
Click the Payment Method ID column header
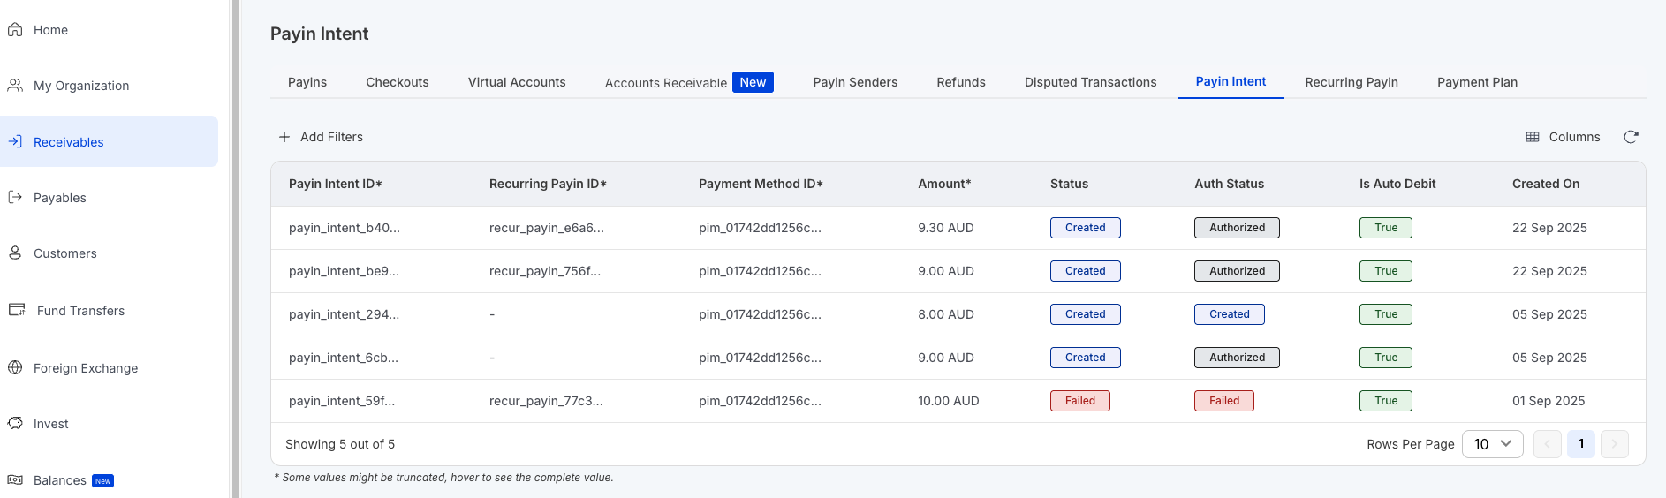(x=761, y=184)
